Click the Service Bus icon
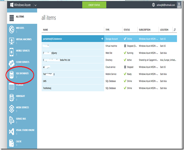This screenshot has width=184, height=150. (12, 120)
